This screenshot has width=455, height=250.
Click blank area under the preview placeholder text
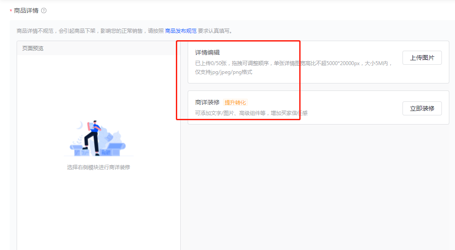pyautogui.click(x=98, y=205)
